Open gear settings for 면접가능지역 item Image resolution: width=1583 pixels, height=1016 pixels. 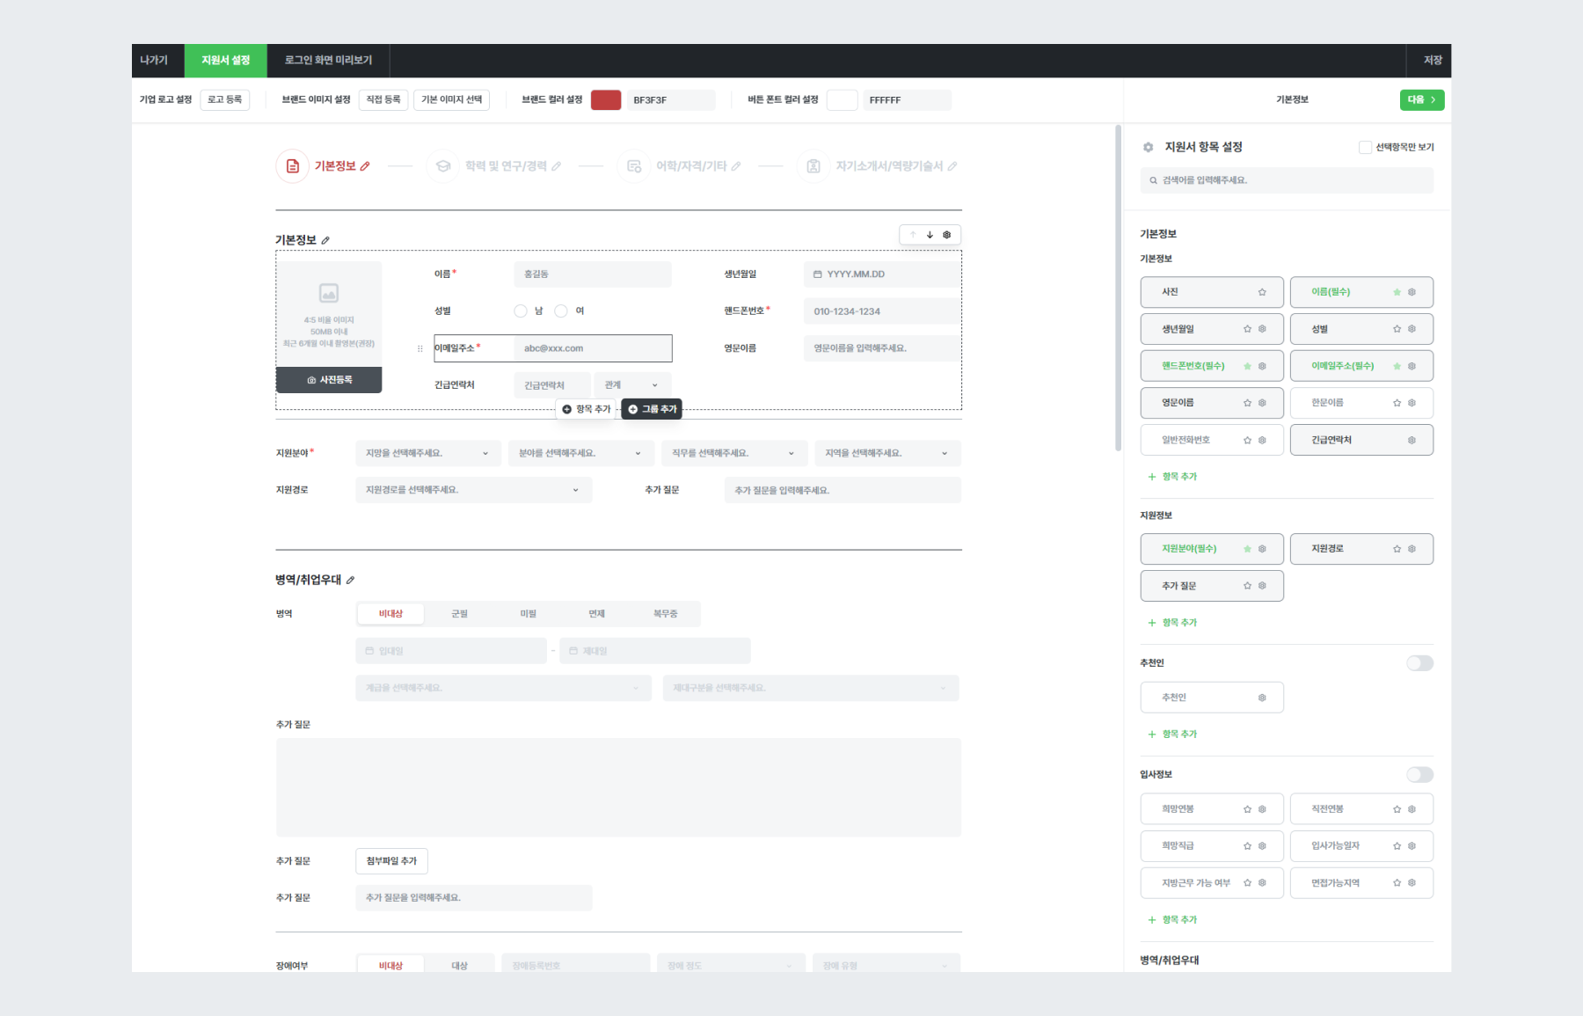(1412, 883)
